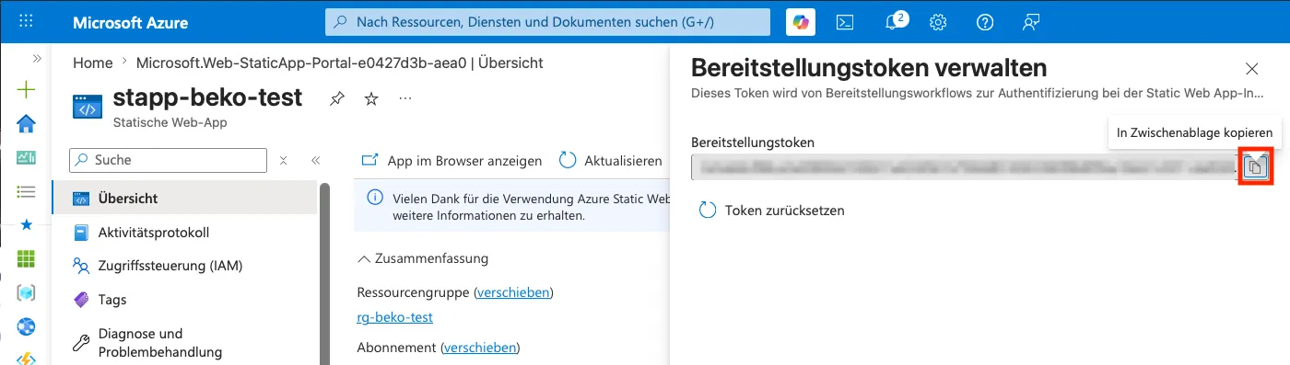The height and width of the screenshot is (365, 1290).
Task: Open the Azure portal waffle menu
Action: tap(26, 21)
